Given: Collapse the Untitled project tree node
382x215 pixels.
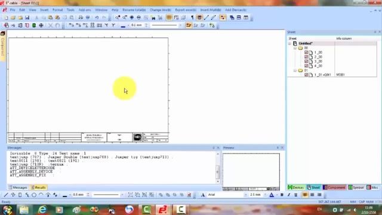Looking at the screenshot, I should tap(289, 44).
